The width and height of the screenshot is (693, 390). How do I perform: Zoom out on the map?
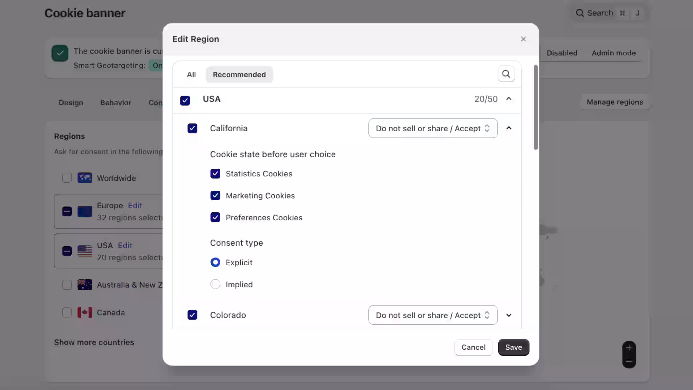pyautogui.click(x=629, y=362)
